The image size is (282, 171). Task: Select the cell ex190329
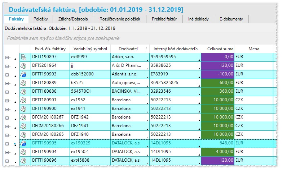pyautogui.click(x=90, y=144)
